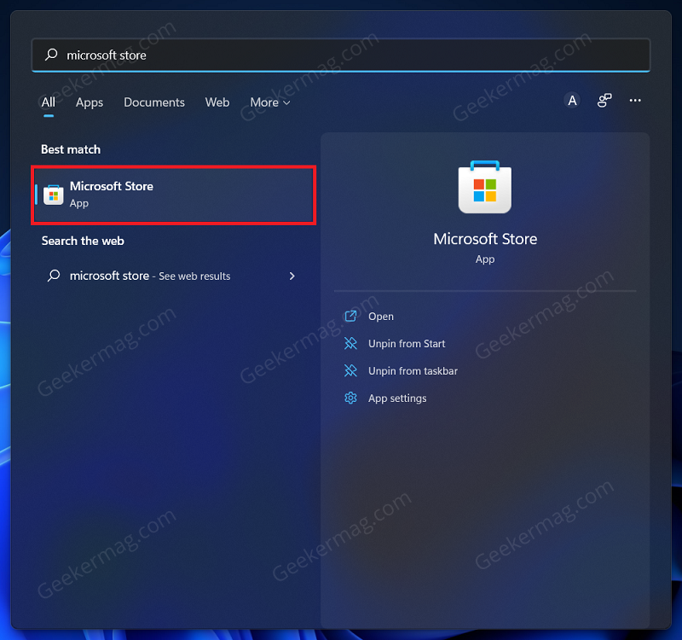This screenshot has height=640, width=682.
Task: Click the "App" label under the preview title
Action: pyautogui.click(x=485, y=259)
